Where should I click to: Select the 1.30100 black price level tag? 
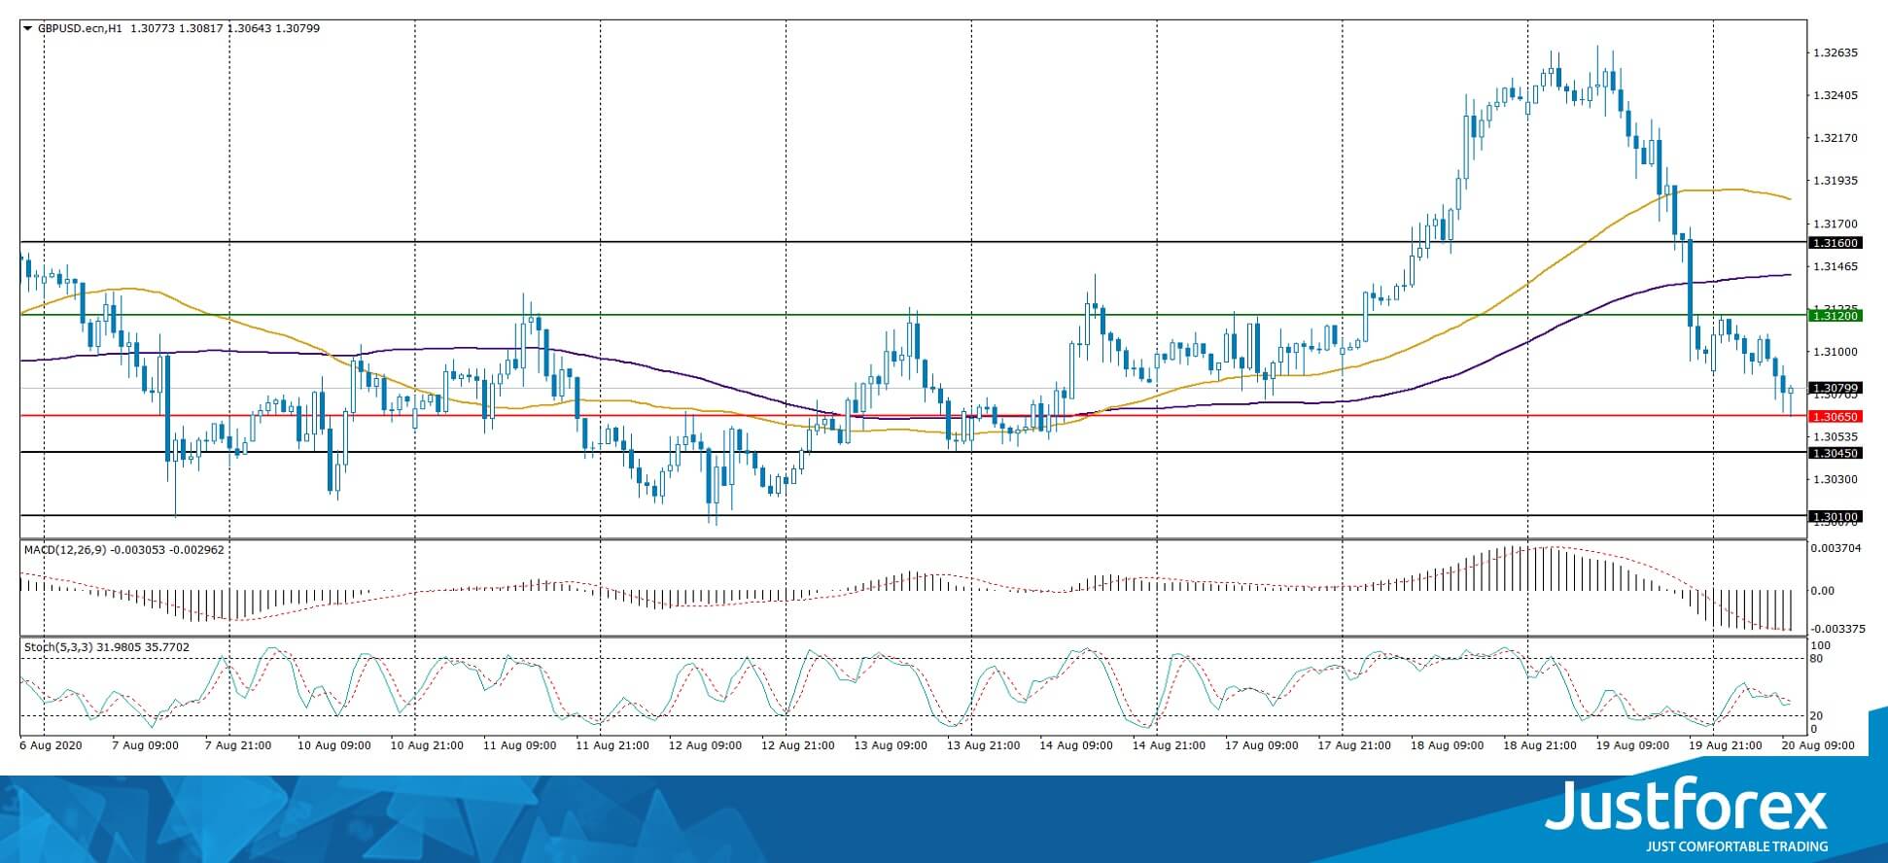click(x=1834, y=516)
